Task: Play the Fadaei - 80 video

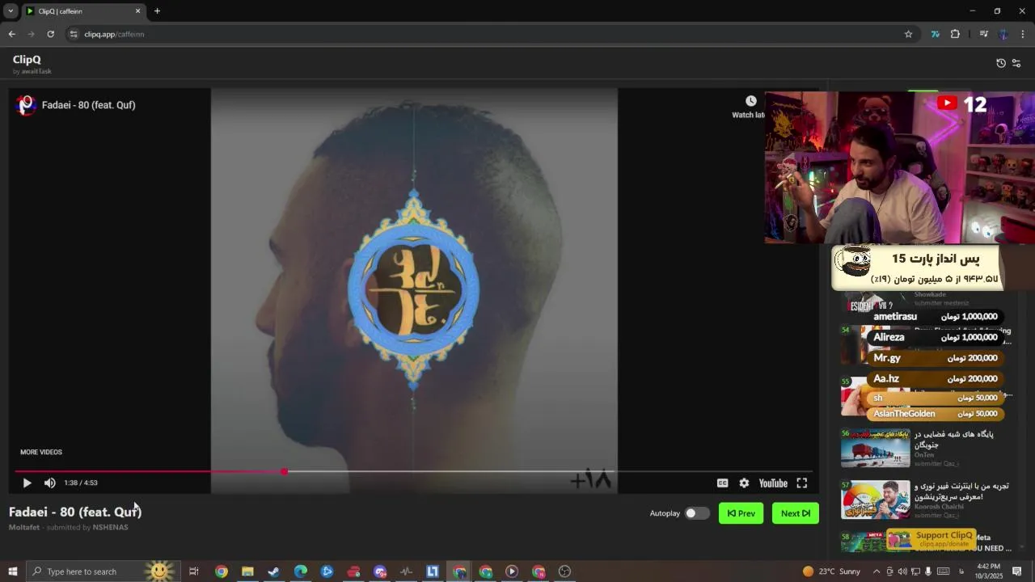Action: [x=27, y=483]
